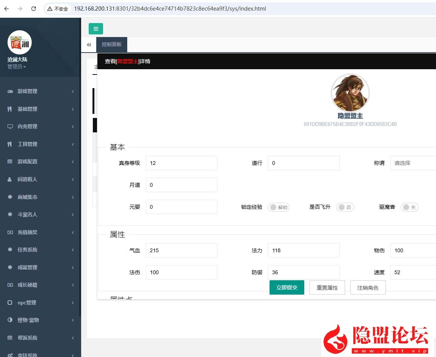Click the 立即提交 submit button
Image resolution: width=436 pixels, height=357 pixels.
pyautogui.click(x=287, y=287)
